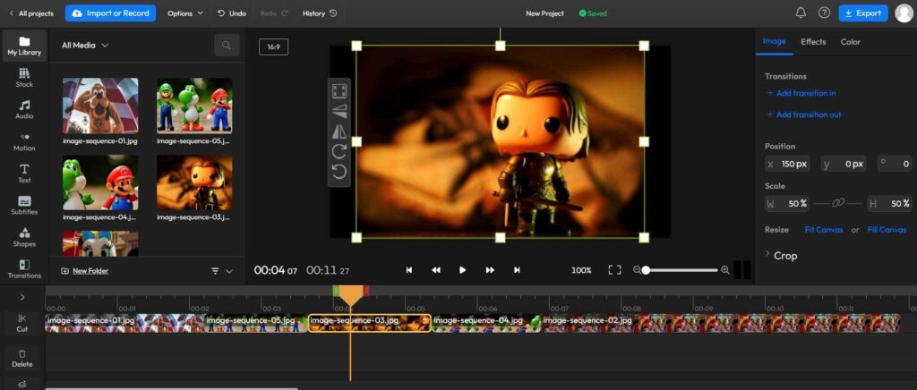Select image-sequence-04 thumbnail in library
This screenshot has height=390, width=917.
pos(100,182)
